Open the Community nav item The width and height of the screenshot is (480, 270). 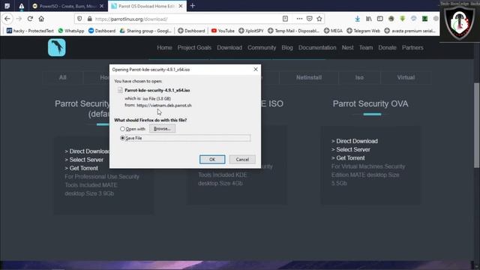coord(262,48)
